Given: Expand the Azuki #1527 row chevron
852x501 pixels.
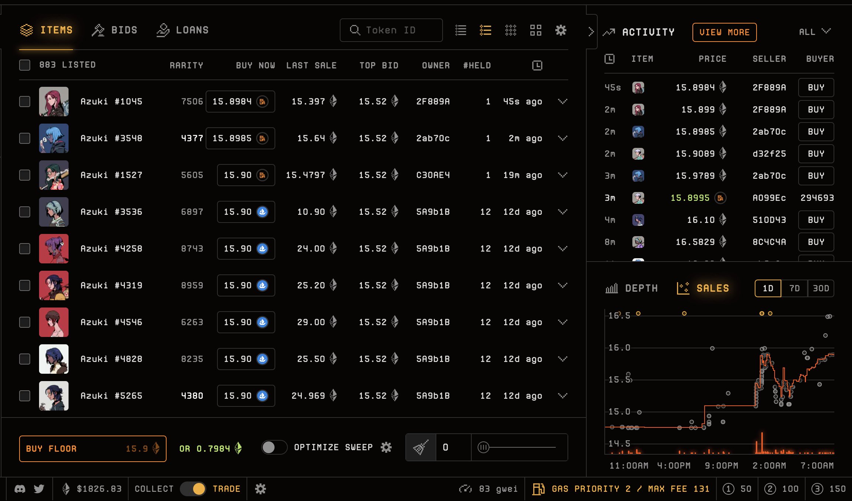Looking at the screenshot, I should click(563, 175).
